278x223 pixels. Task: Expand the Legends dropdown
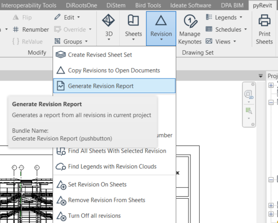tap(224, 18)
